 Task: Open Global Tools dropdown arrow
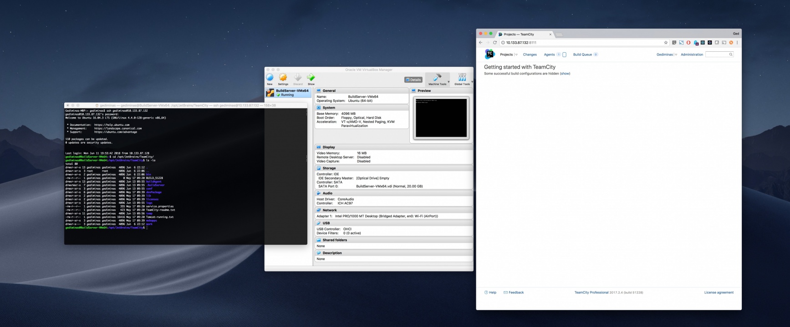(x=472, y=82)
